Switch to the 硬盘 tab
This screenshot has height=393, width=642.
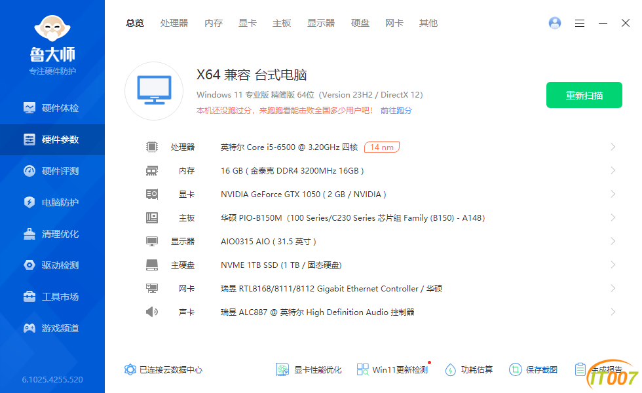pos(360,24)
